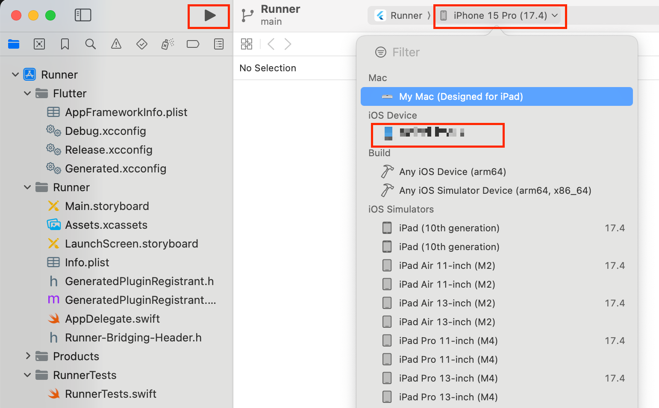Select Any iOS Device (arm64)

[x=497, y=172]
